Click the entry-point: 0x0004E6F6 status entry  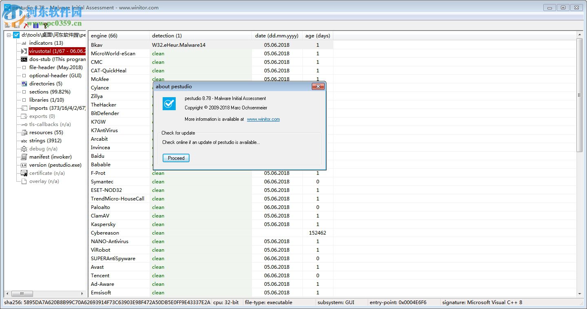[x=398, y=302]
